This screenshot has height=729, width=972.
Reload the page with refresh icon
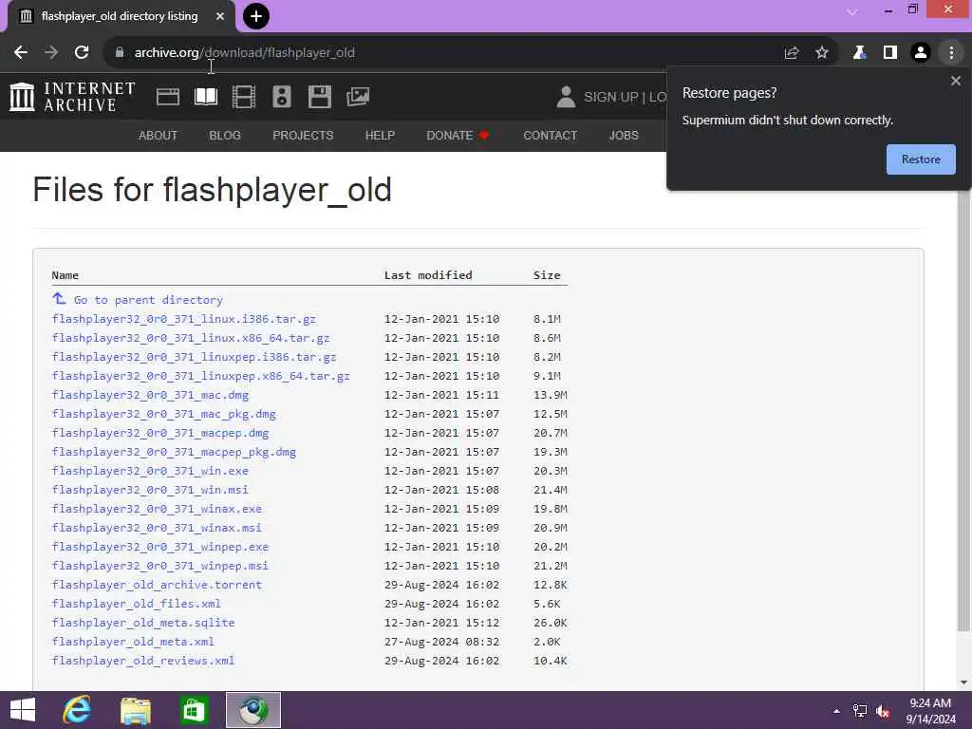click(x=82, y=53)
